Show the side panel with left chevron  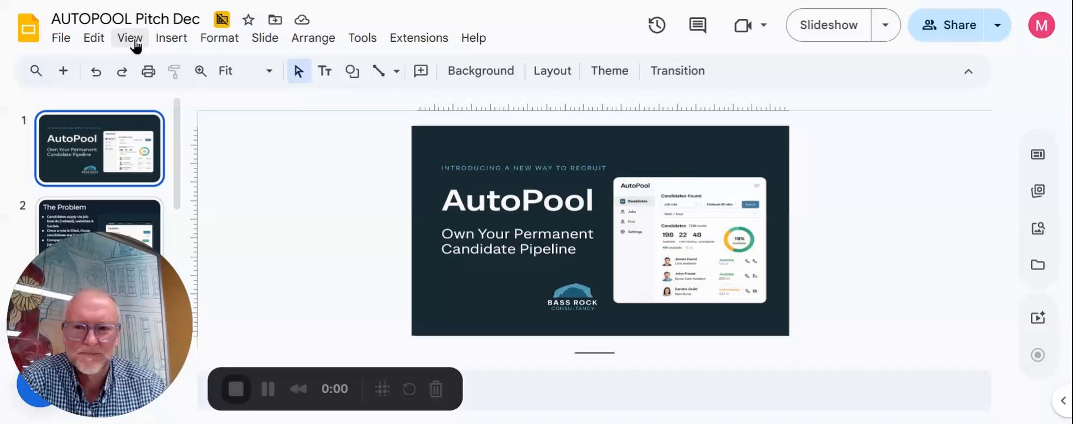point(1063,400)
